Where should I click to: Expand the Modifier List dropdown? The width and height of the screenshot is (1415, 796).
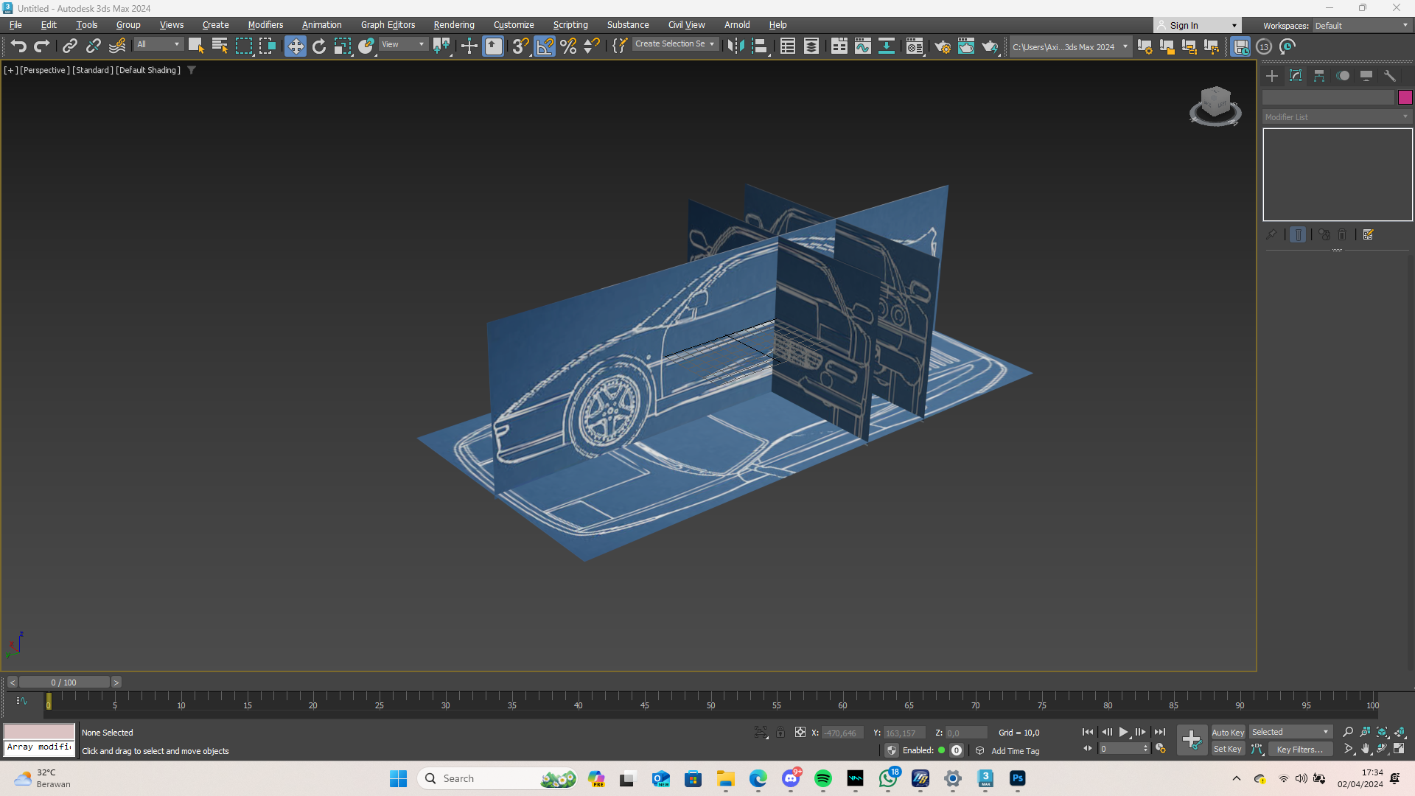tap(1336, 117)
